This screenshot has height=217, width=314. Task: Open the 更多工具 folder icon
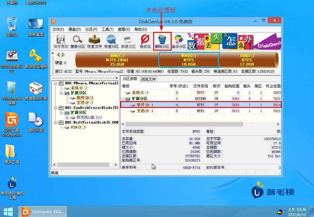[x=12, y=154]
